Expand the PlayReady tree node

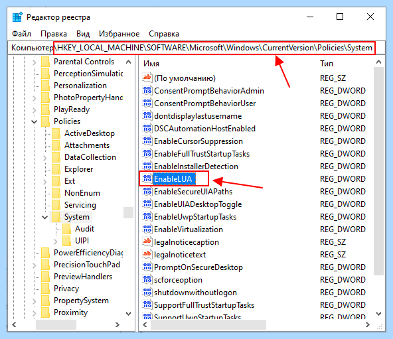pyautogui.click(x=35, y=109)
